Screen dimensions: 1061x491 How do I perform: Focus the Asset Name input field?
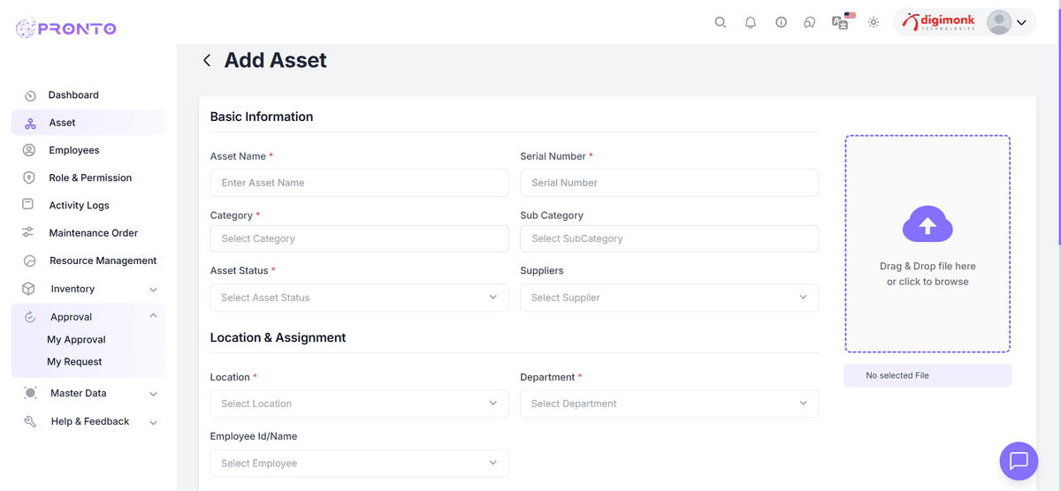(359, 183)
